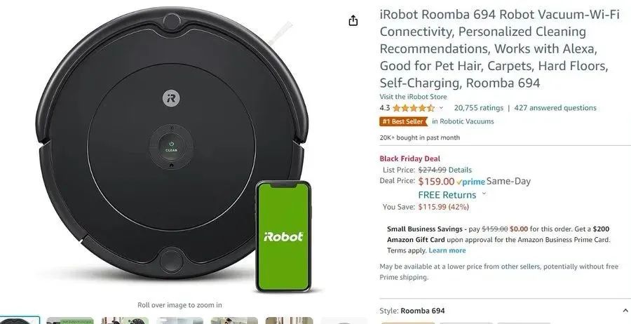Viewport: 631px width, 324px height.
Task: Select the third product thumbnail
Action: (x=125, y=320)
